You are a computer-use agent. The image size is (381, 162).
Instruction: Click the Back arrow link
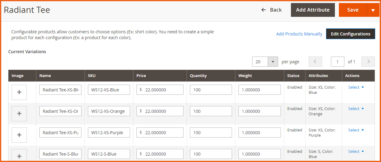[x=271, y=10]
